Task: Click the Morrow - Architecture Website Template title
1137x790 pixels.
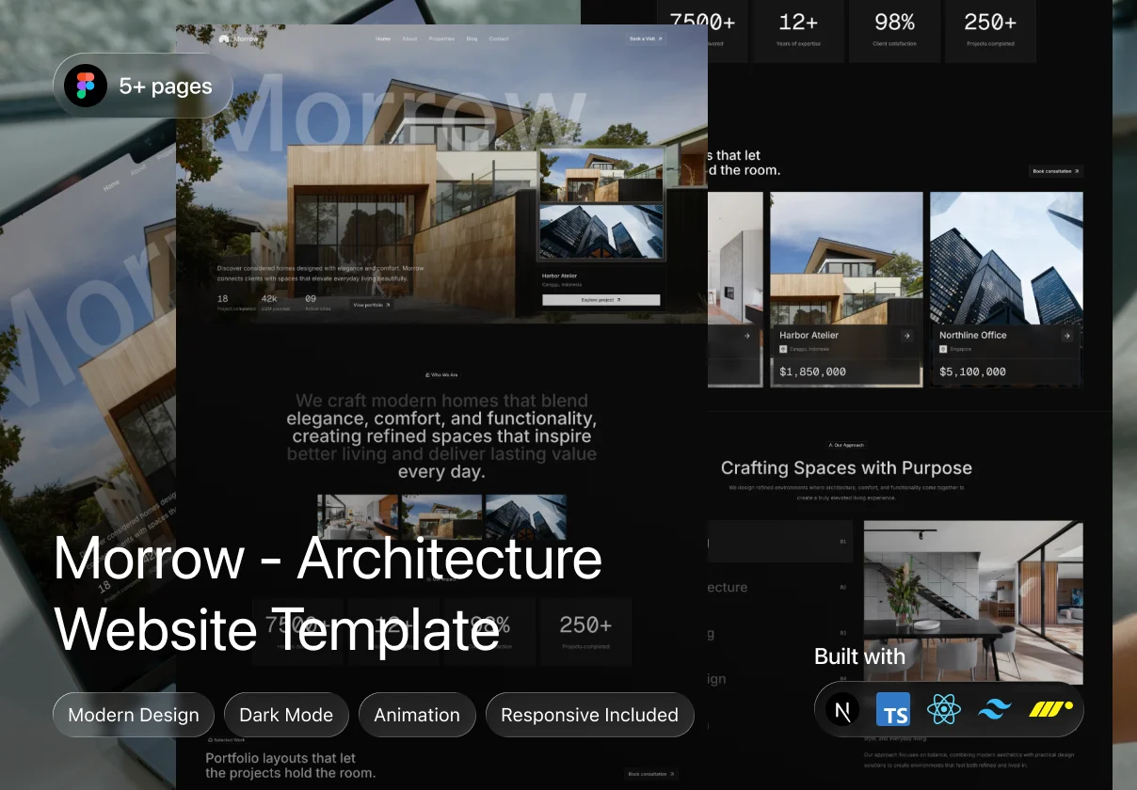Action: coord(328,593)
